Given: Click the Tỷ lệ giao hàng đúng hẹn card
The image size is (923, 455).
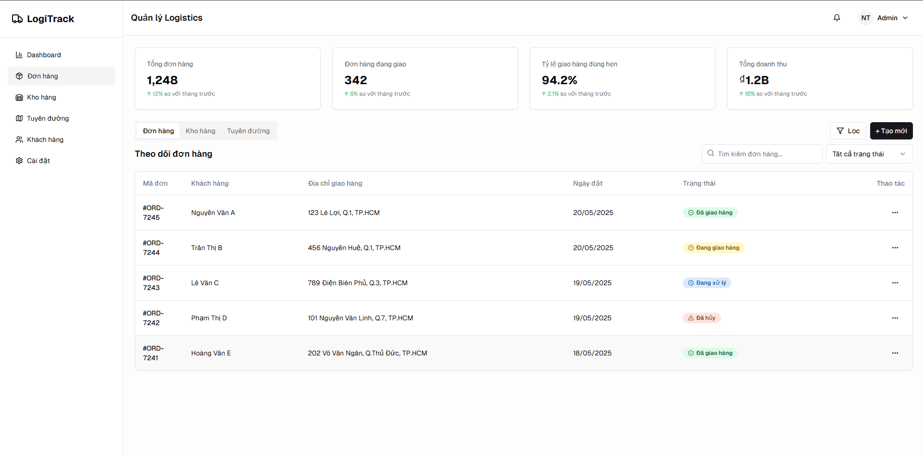Looking at the screenshot, I should tap(623, 78).
